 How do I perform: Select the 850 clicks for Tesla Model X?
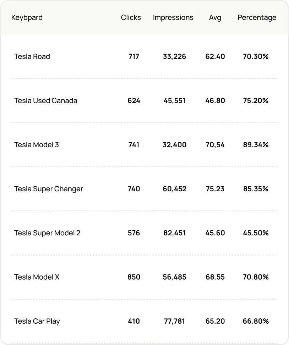click(x=133, y=277)
